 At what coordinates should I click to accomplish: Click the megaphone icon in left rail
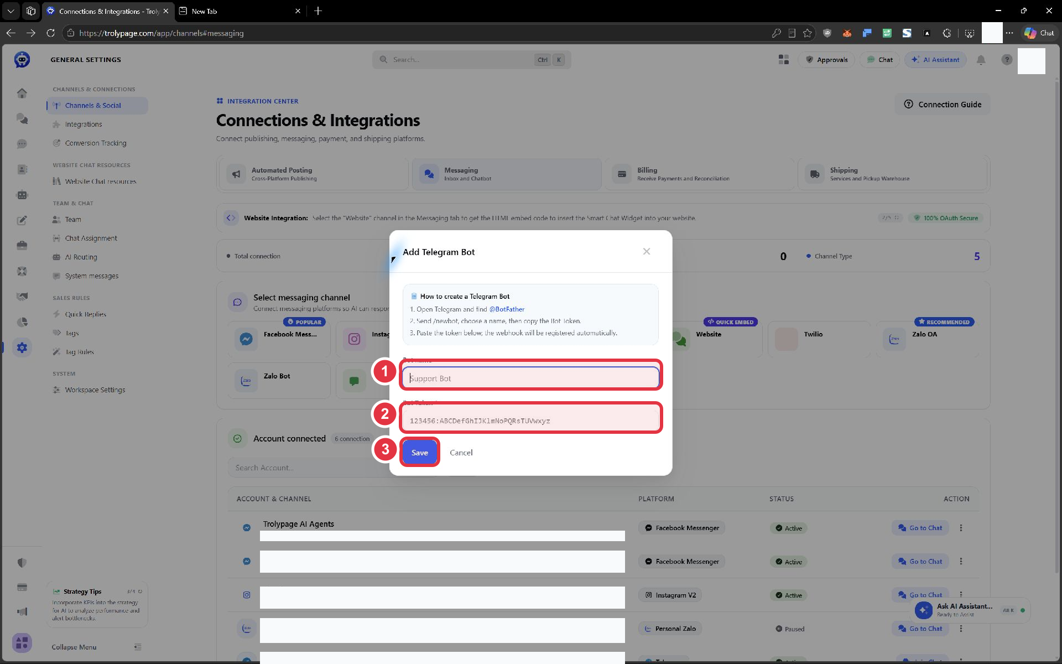tap(22, 611)
